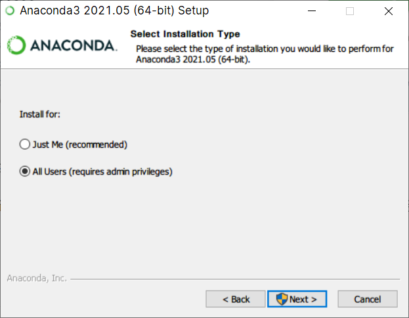
Task: Click the 'Please select the type' description
Action: coord(265,54)
